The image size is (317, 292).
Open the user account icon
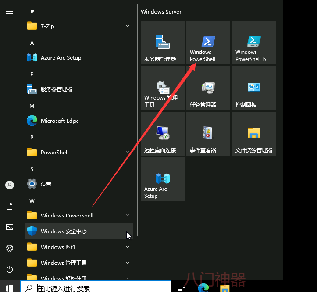[10, 185]
